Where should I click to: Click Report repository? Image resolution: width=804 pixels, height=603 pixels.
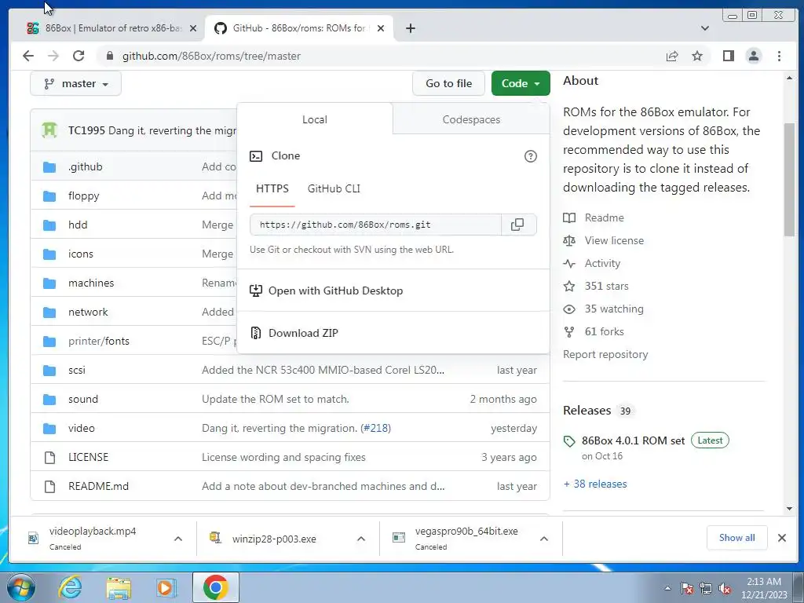[x=605, y=355]
